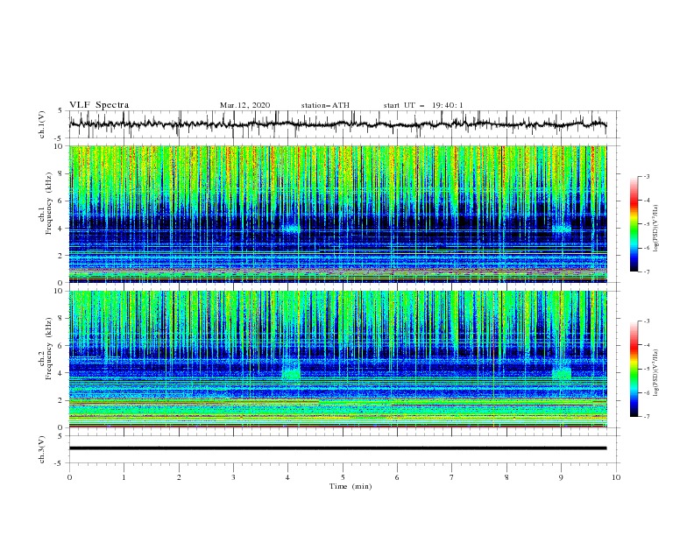Click the "1" tick label on the time axis
The width and height of the screenshot is (694, 536).
(124, 477)
